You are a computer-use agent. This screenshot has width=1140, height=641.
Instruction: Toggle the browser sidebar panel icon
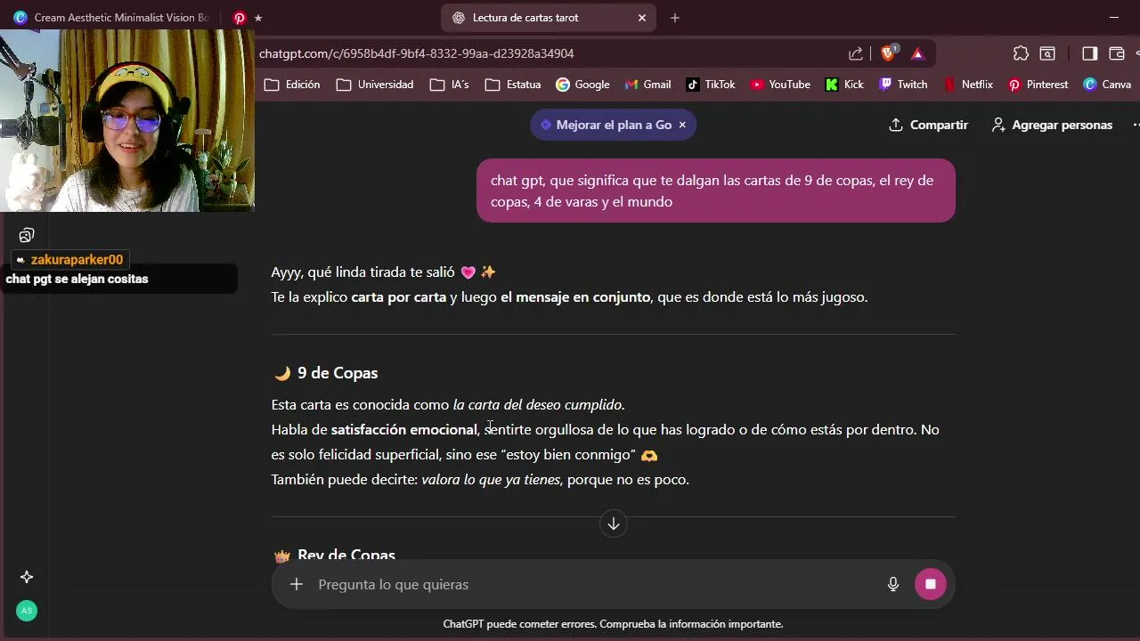[1089, 53]
